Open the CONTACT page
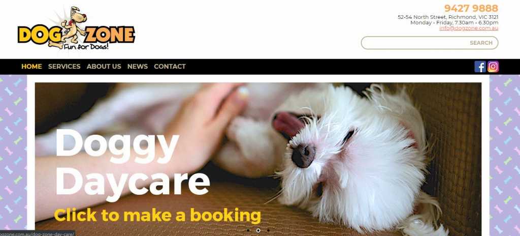The height and width of the screenshot is (236, 520). coord(170,67)
